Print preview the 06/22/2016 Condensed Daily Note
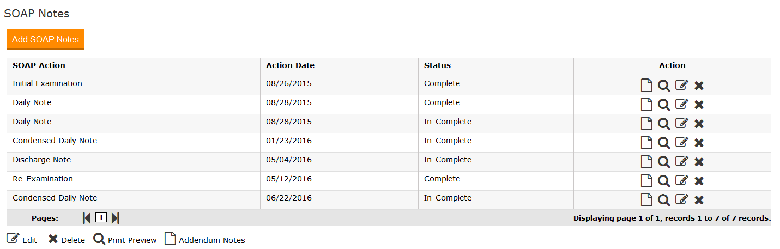The width and height of the screenshot is (780, 249). pos(663,200)
